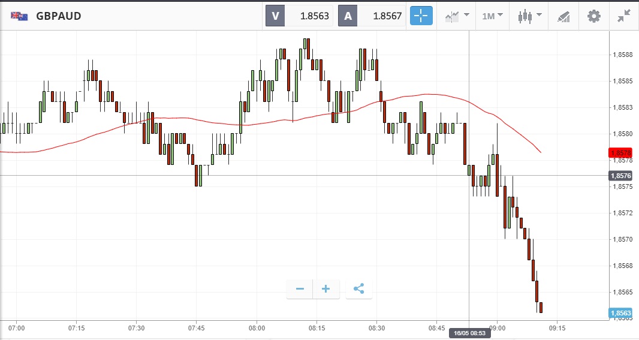The width and height of the screenshot is (639, 340).
Task: Click the V sell price button 1.8563
Action: pos(299,16)
